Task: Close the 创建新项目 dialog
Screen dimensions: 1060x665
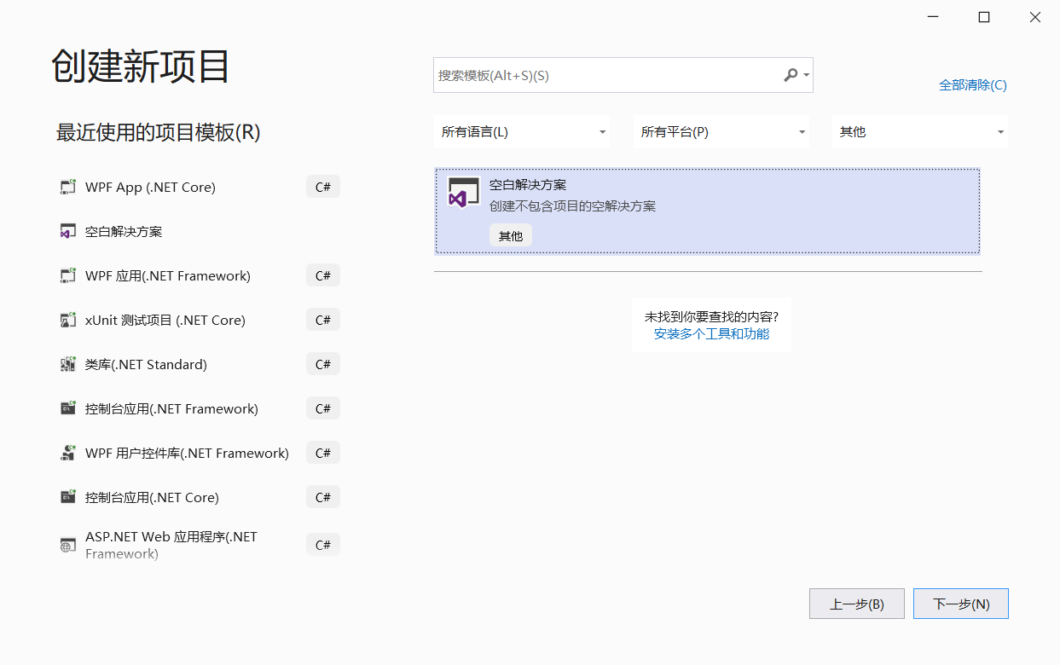Action: (1035, 17)
